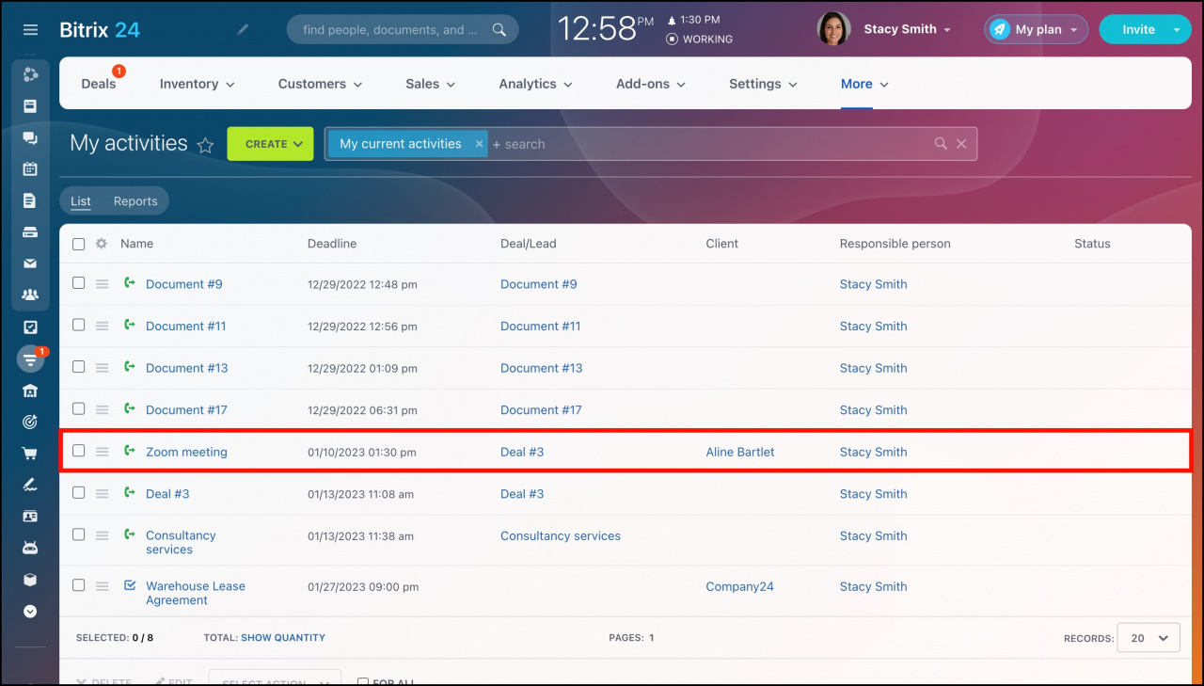Open row menu for Document #9
This screenshot has width=1204, height=686.
(103, 284)
